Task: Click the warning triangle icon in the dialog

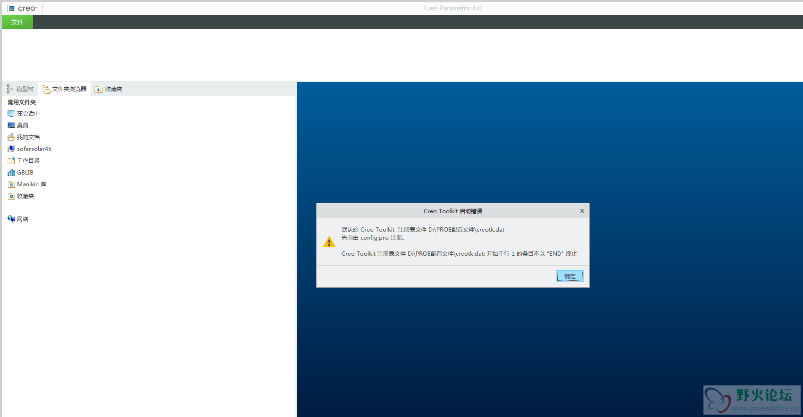Action: click(329, 242)
